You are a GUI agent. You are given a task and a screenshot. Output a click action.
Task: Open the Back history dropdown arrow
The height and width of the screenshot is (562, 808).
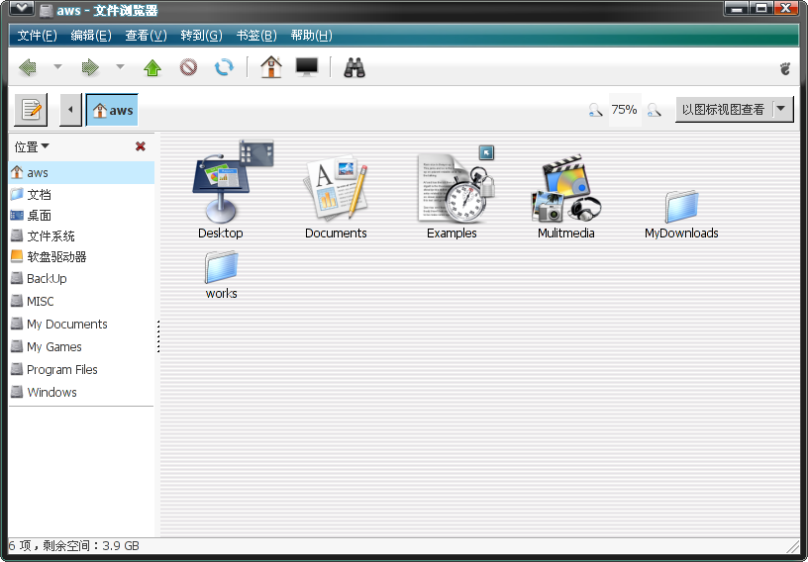pyautogui.click(x=57, y=66)
